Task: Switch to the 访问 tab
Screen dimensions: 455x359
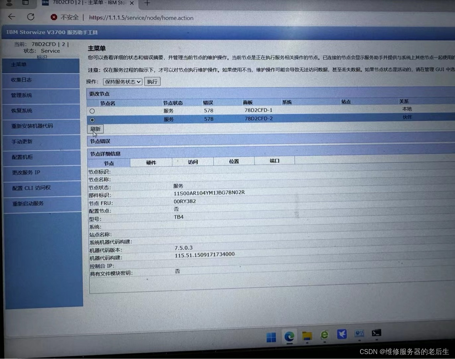Action: 193,162
